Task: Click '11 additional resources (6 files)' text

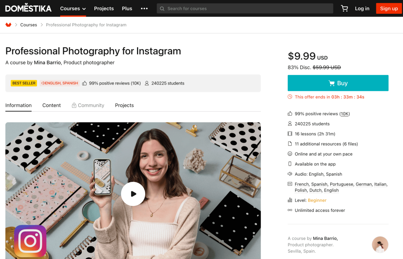Action: tap(326, 144)
